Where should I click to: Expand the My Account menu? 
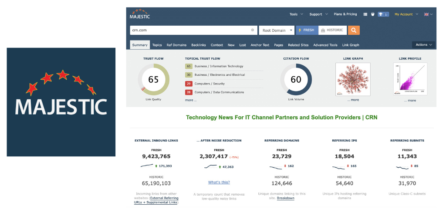point(406,14)
